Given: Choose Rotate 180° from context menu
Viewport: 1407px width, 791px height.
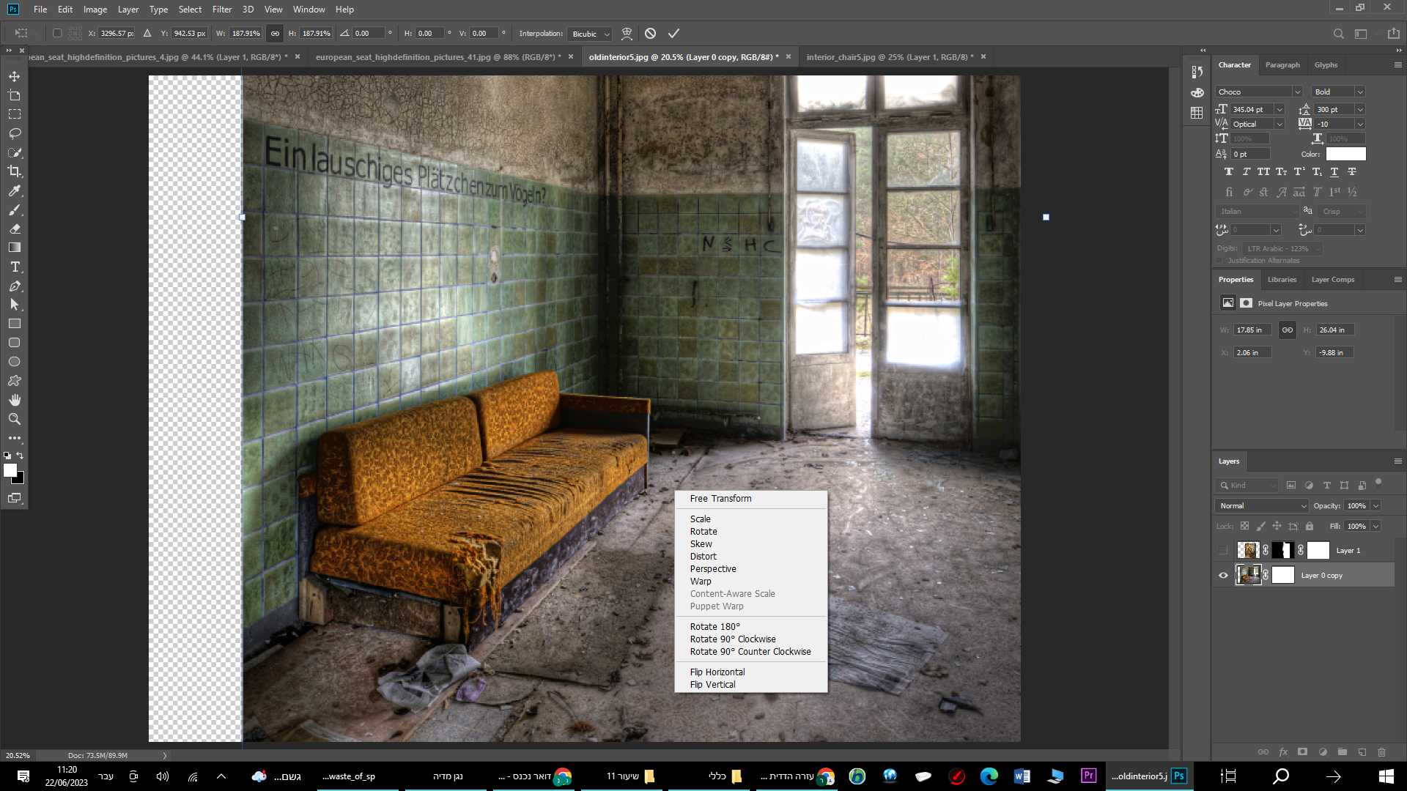Looking at the screenshot, I should pyautogui.click(x=715, y=627).
